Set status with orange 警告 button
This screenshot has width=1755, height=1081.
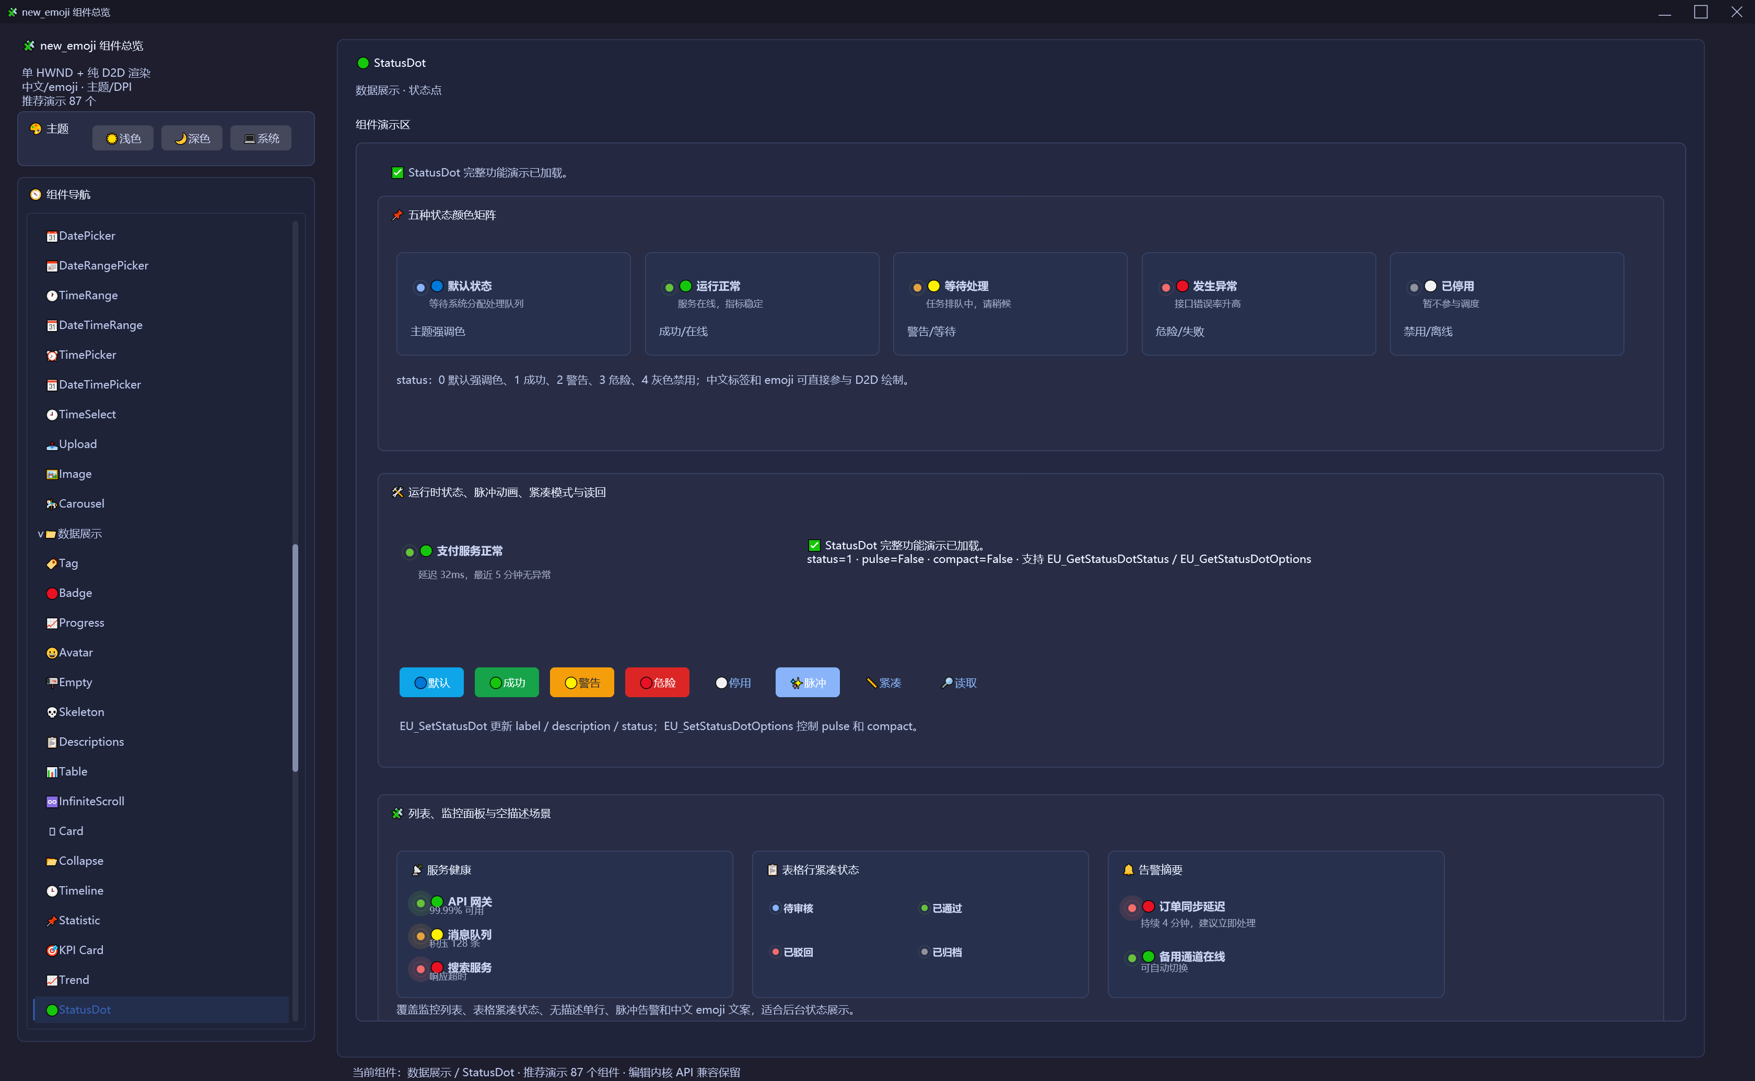[x=582, y=682]
